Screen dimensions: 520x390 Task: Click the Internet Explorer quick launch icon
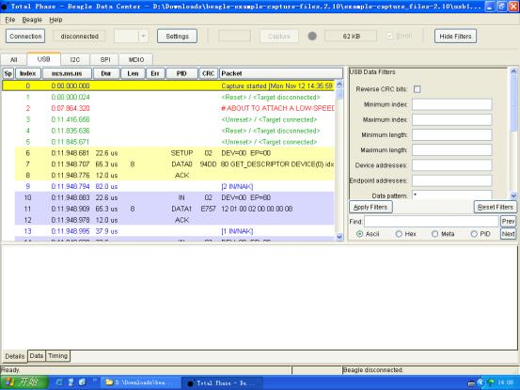pyautogui.click(x=59, y=382)
